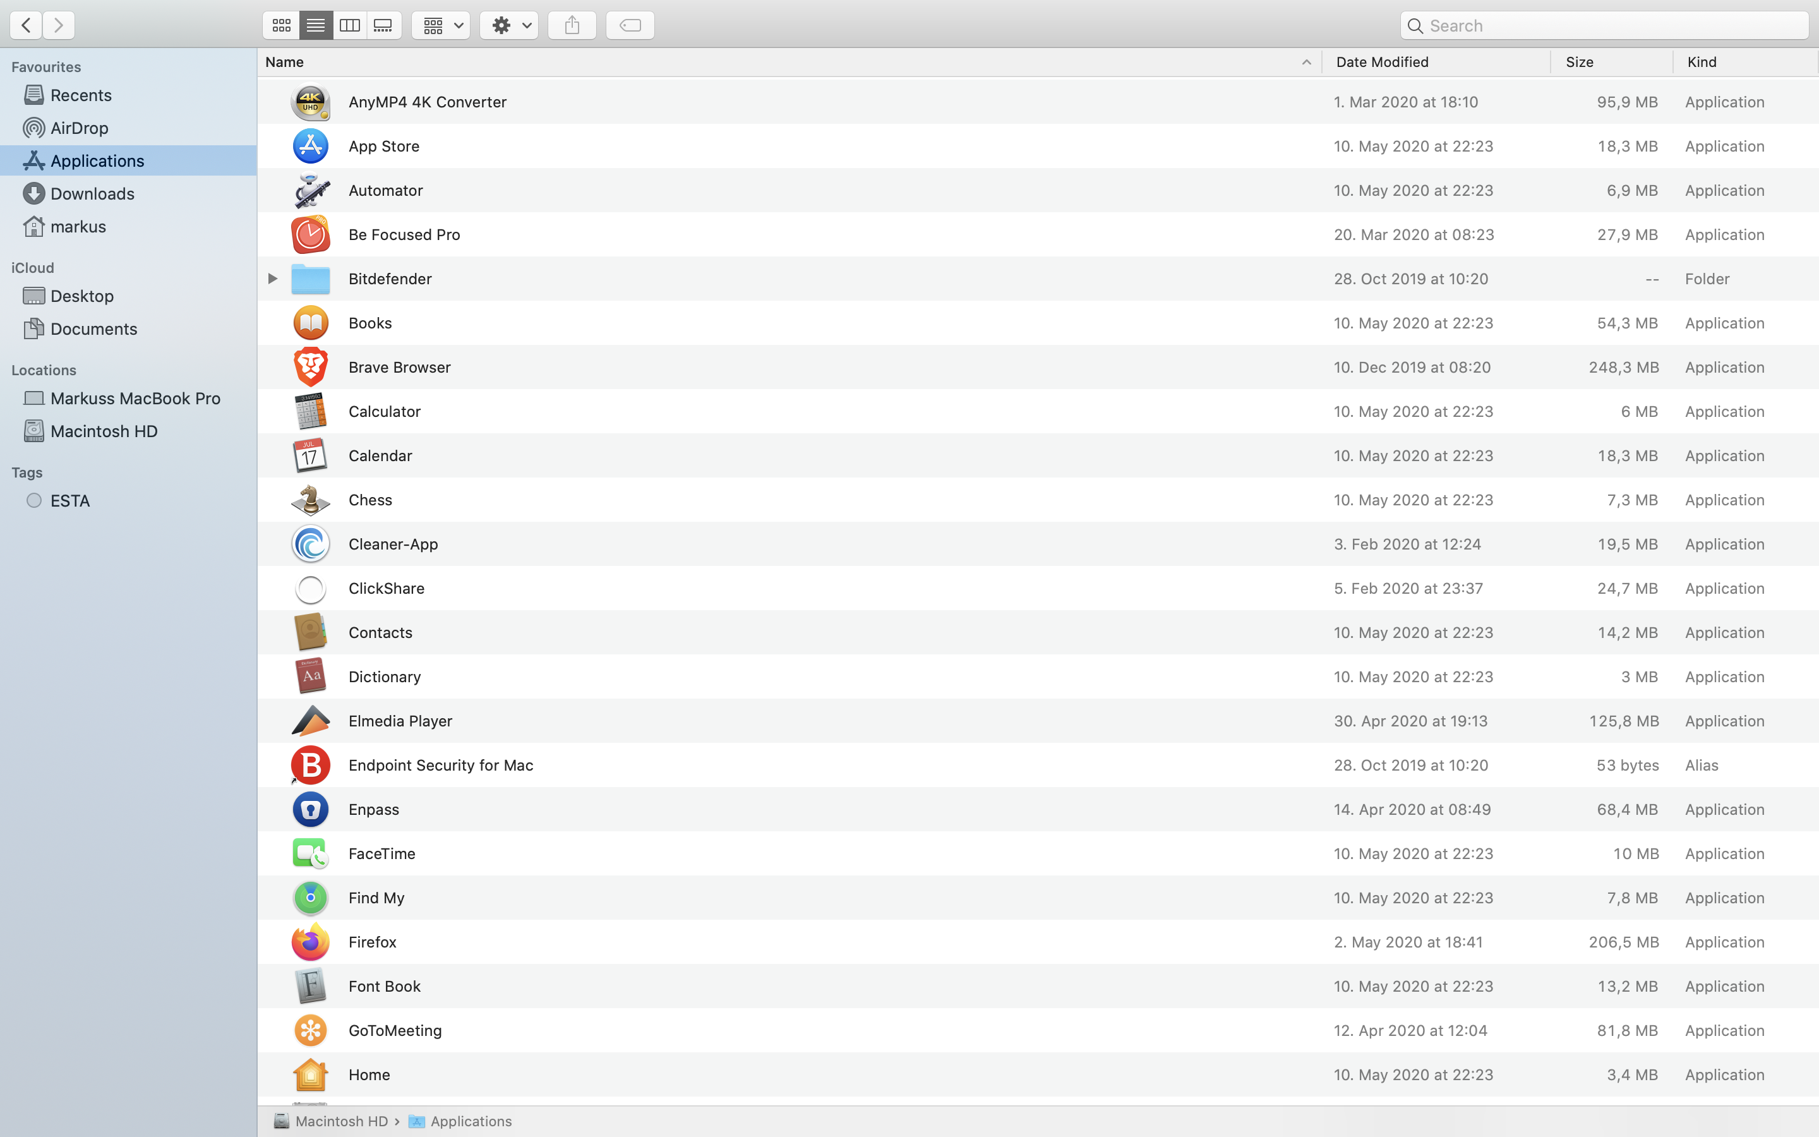Click the ESTA tag color circle
The height and width of the screenshot is (1137, 1819).
(x=34, y=500)
